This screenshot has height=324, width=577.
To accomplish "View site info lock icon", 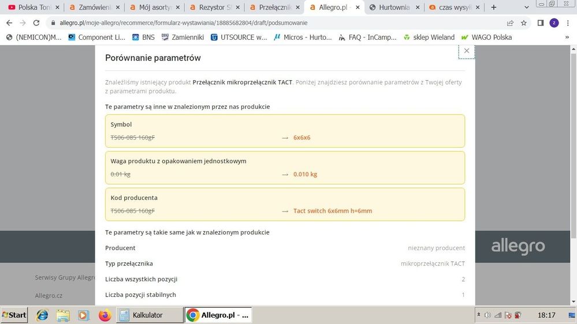I will (x=53, y=23).
